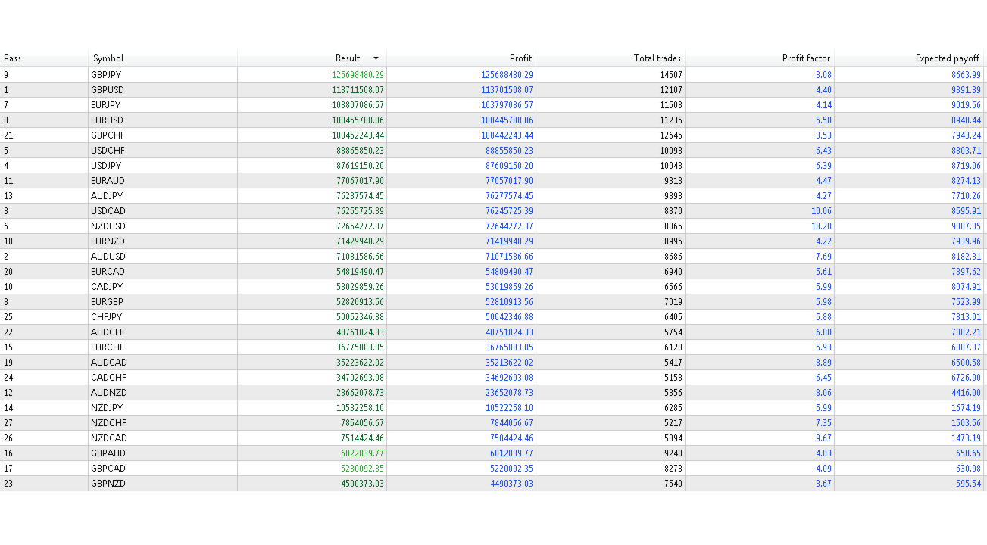This screenshot has height=545, width=987.
Task: Click the profit factor value 9.67
Action: 823,438
